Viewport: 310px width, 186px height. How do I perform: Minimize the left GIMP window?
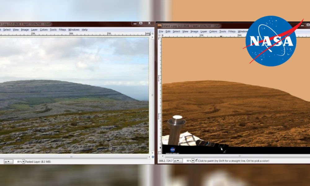[x=135, y=23]
